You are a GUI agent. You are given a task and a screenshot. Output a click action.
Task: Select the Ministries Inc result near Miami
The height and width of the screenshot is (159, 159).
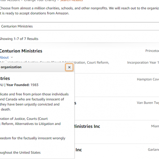coord(87,126)
